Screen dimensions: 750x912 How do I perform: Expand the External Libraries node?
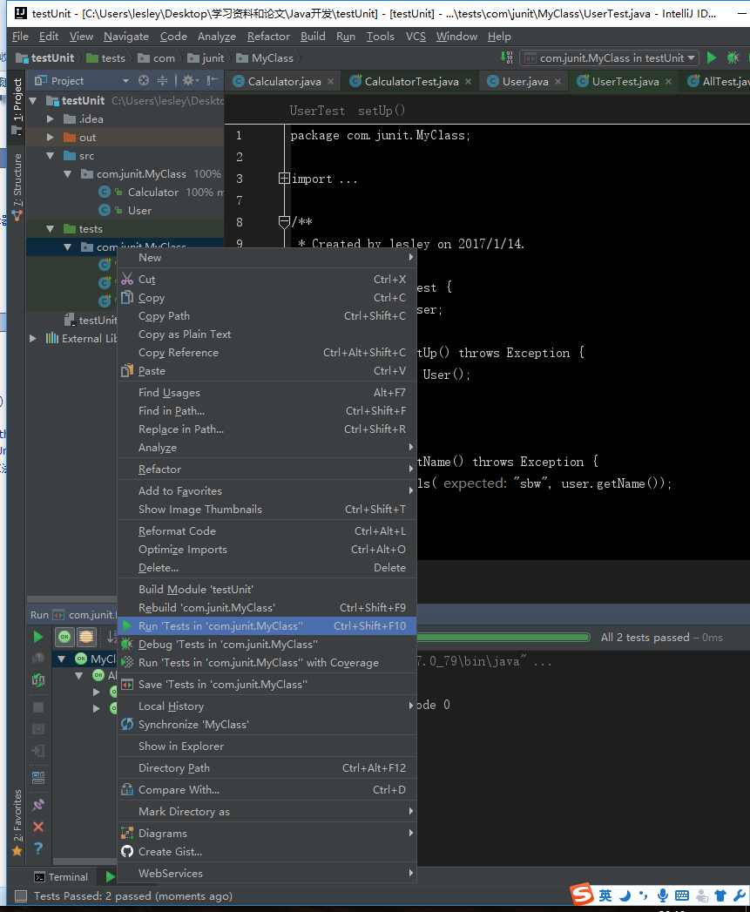click(33, 338)
